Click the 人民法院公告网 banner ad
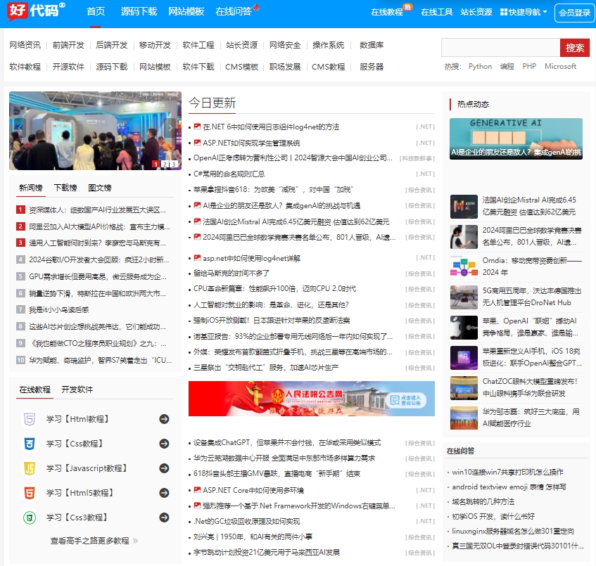The width and height of the screenshot is (596, 566). [311, 399]
